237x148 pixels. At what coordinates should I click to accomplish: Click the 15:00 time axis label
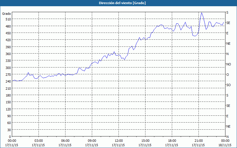click(x=145, y=141)
